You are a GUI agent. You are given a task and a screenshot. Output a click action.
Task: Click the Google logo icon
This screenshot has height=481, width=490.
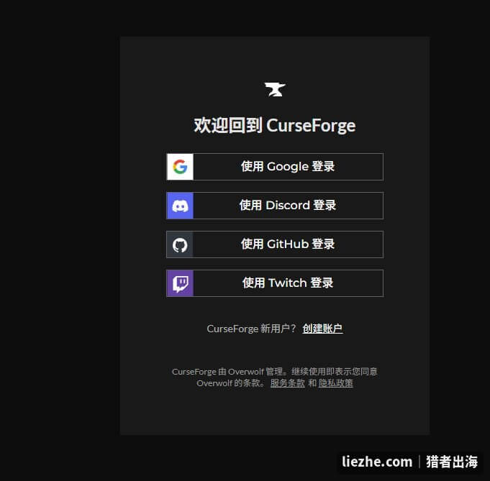pos(180,167)
